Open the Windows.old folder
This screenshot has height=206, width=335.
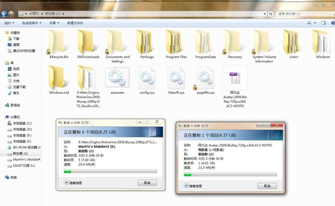point(59,78)
